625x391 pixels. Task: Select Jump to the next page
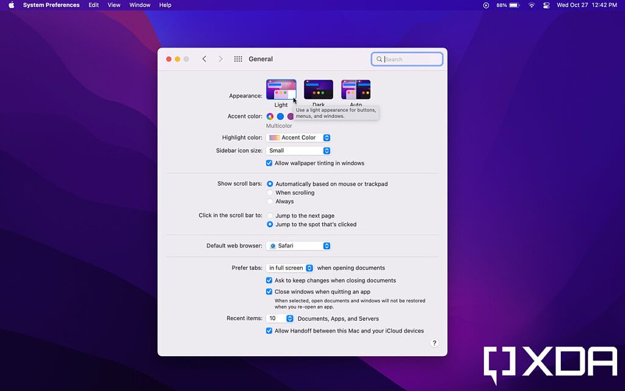point(269,215)
